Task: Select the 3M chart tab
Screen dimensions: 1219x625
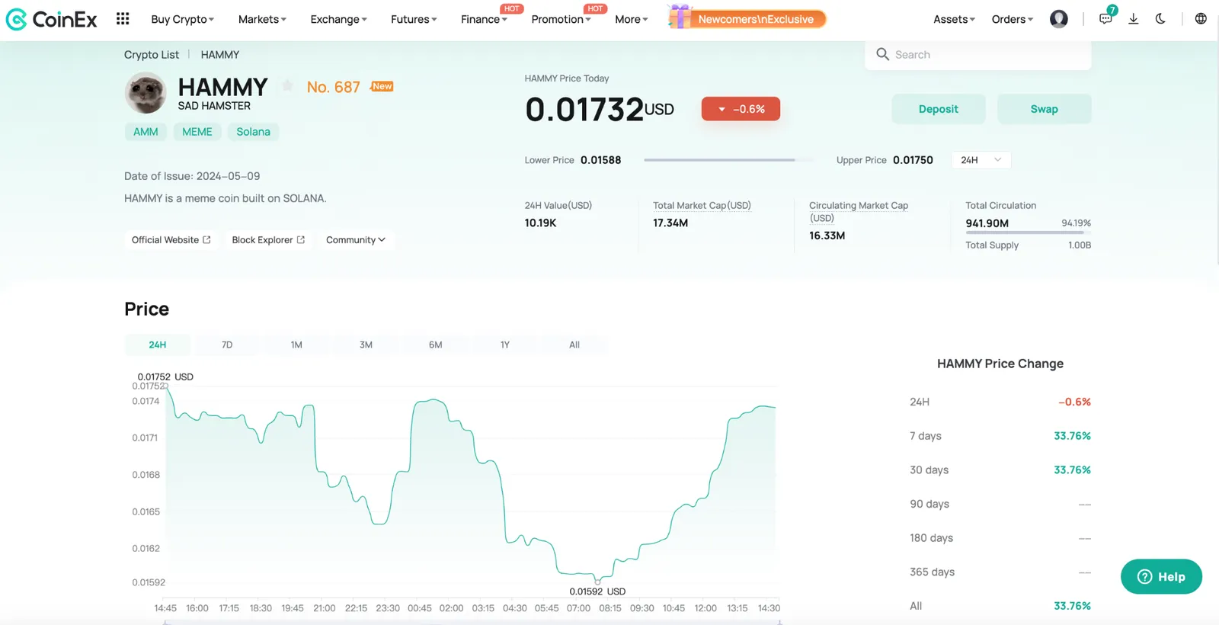Action: (x=366, y=345)
